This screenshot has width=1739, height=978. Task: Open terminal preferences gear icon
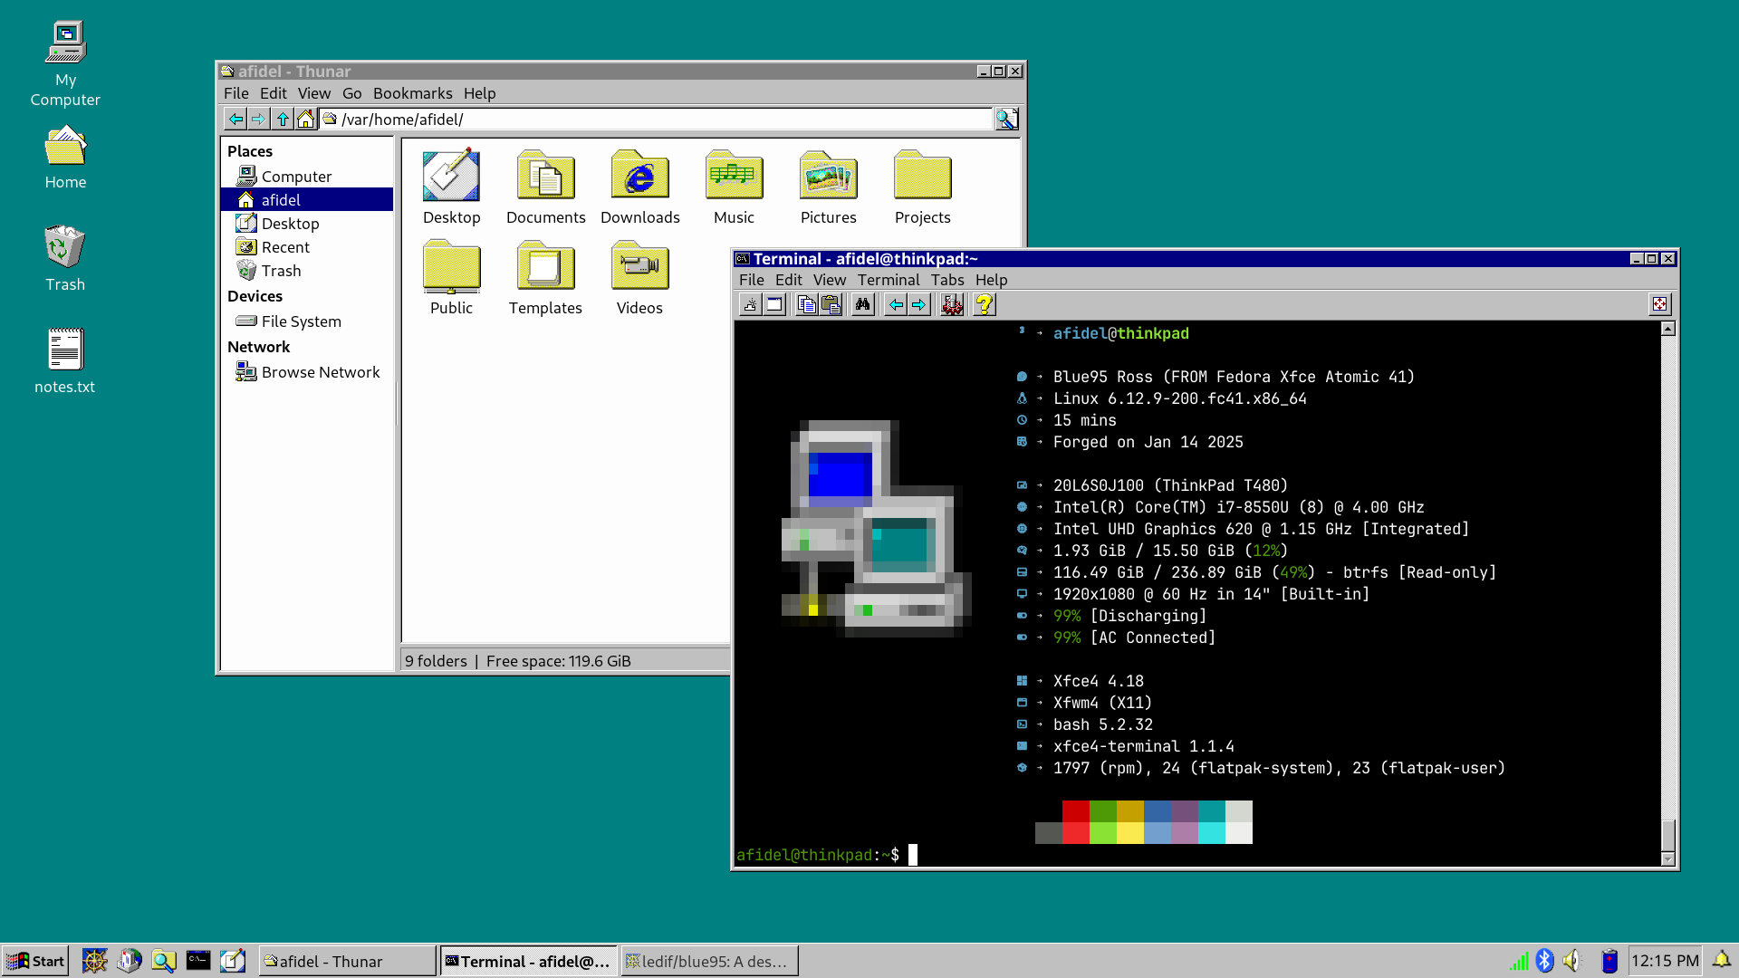952,305
